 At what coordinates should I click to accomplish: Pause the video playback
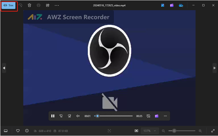(x=53, y=116)
